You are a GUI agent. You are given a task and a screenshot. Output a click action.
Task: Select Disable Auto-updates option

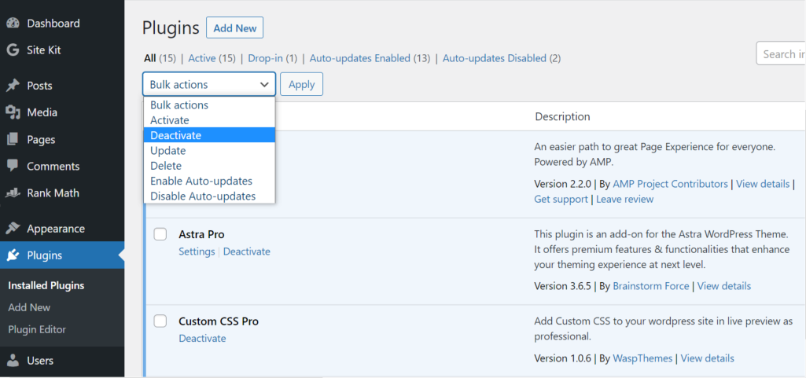coord(209,196)
